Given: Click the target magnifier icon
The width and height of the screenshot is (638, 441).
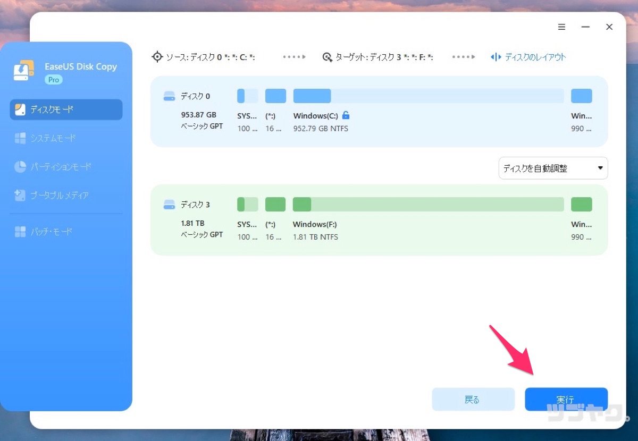Looking at the screenshot, I should click(x=328, y=57).
